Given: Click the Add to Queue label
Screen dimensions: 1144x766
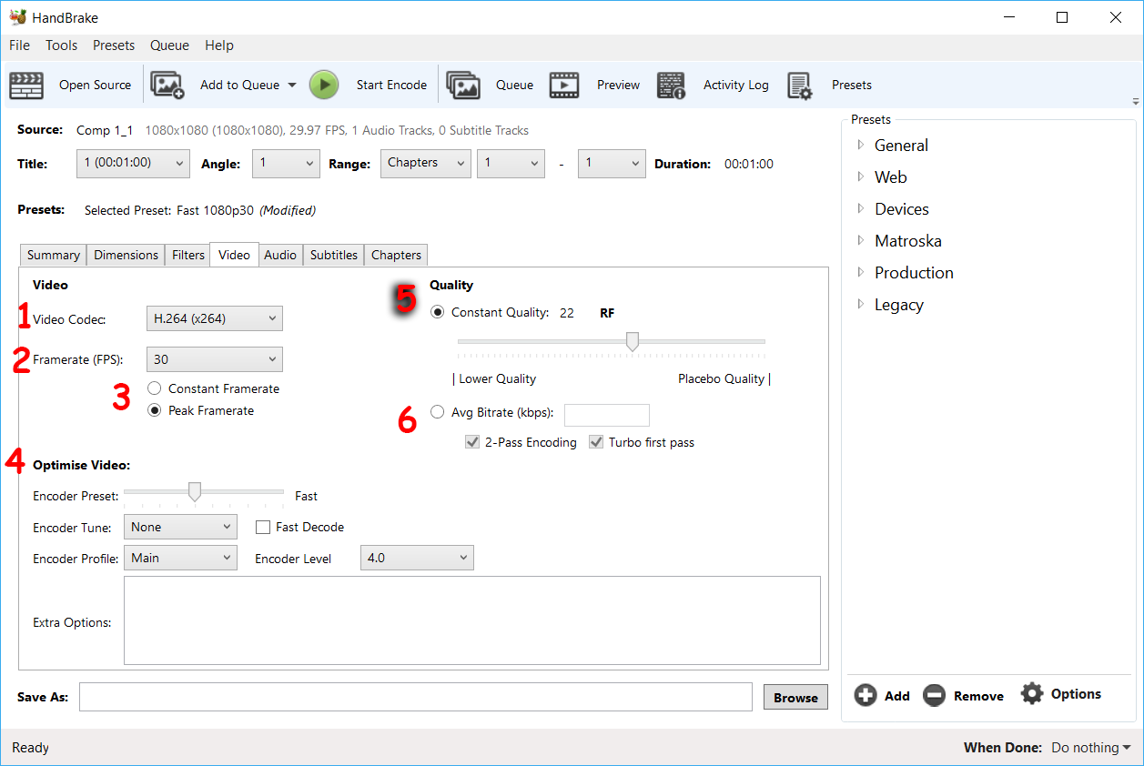Looking at the screenshot, I should click(240, 86).
